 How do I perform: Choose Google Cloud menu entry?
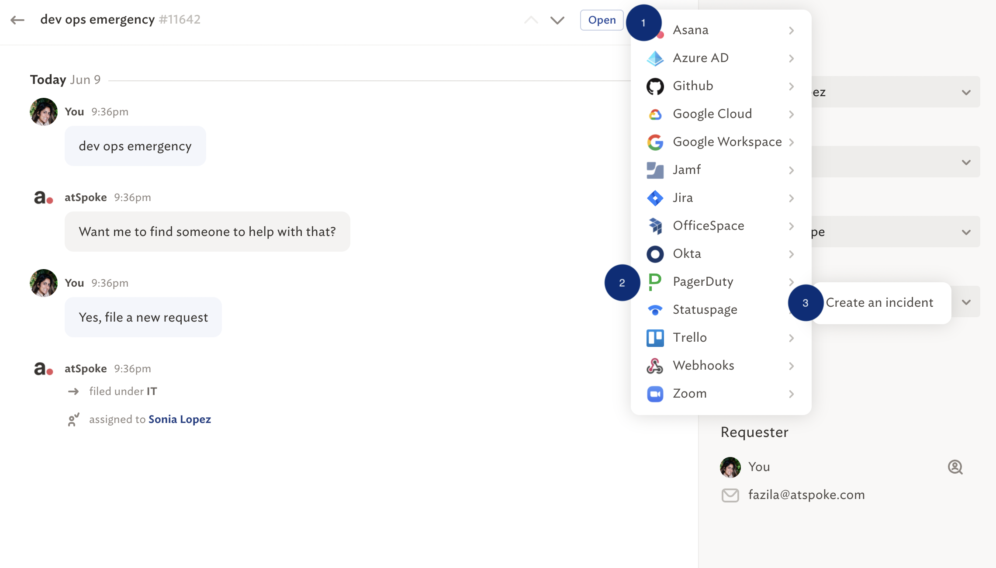tap(721, 114)
